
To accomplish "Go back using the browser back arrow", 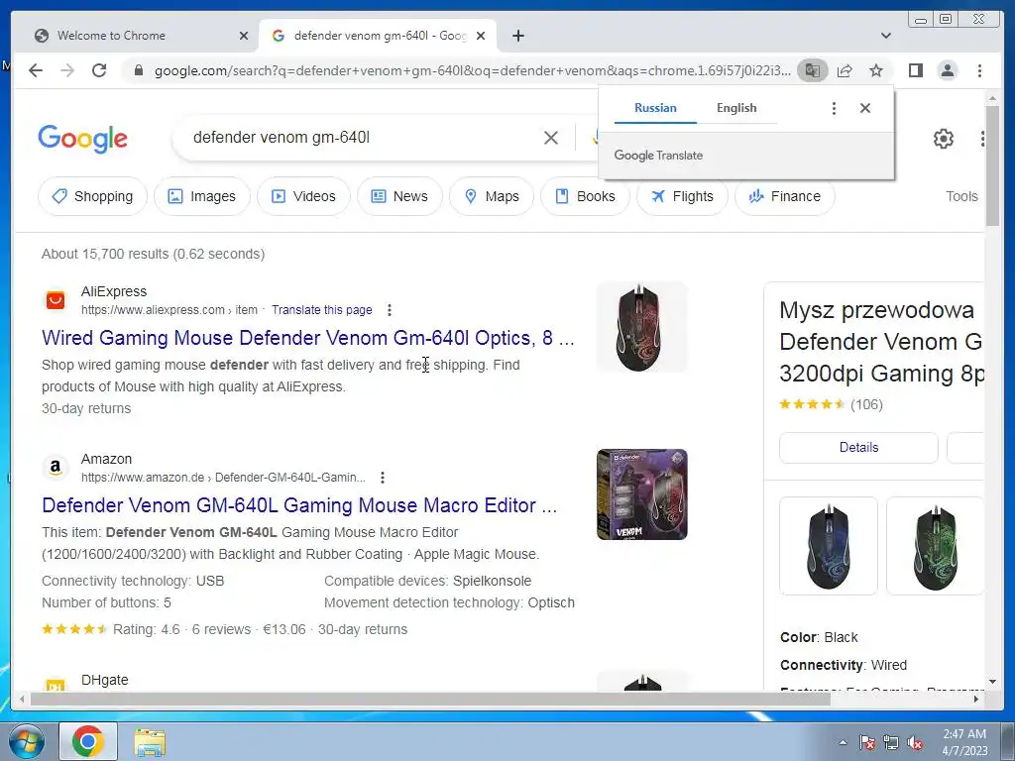I will tap(36, 70).
